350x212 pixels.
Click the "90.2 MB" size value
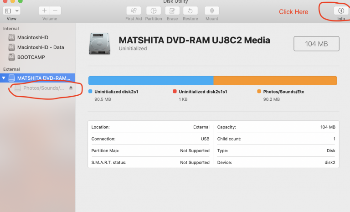click(272, 99)
